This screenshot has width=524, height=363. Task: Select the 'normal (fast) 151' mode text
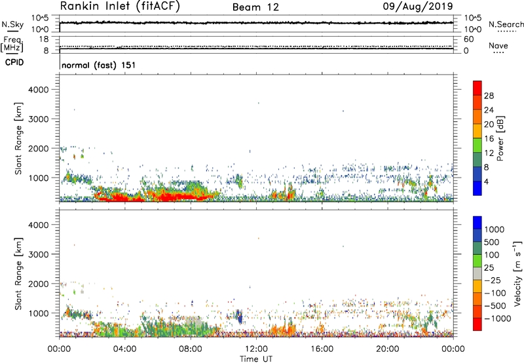99,65
